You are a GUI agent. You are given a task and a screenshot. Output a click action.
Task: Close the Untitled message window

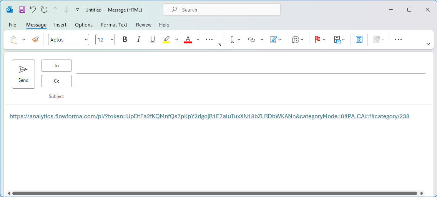pos(428,10)
